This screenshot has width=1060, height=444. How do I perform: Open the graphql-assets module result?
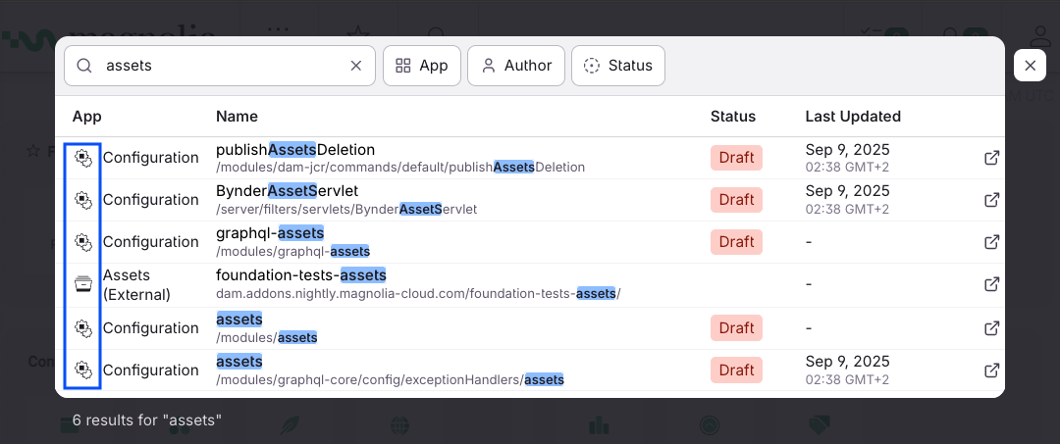[x=270, y=233]
